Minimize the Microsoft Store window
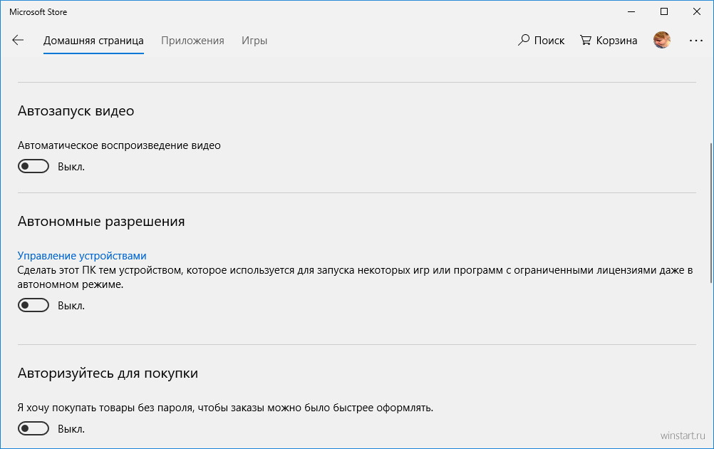The width and height of the screenshot is (714, 449). click(x=631, y=12)
